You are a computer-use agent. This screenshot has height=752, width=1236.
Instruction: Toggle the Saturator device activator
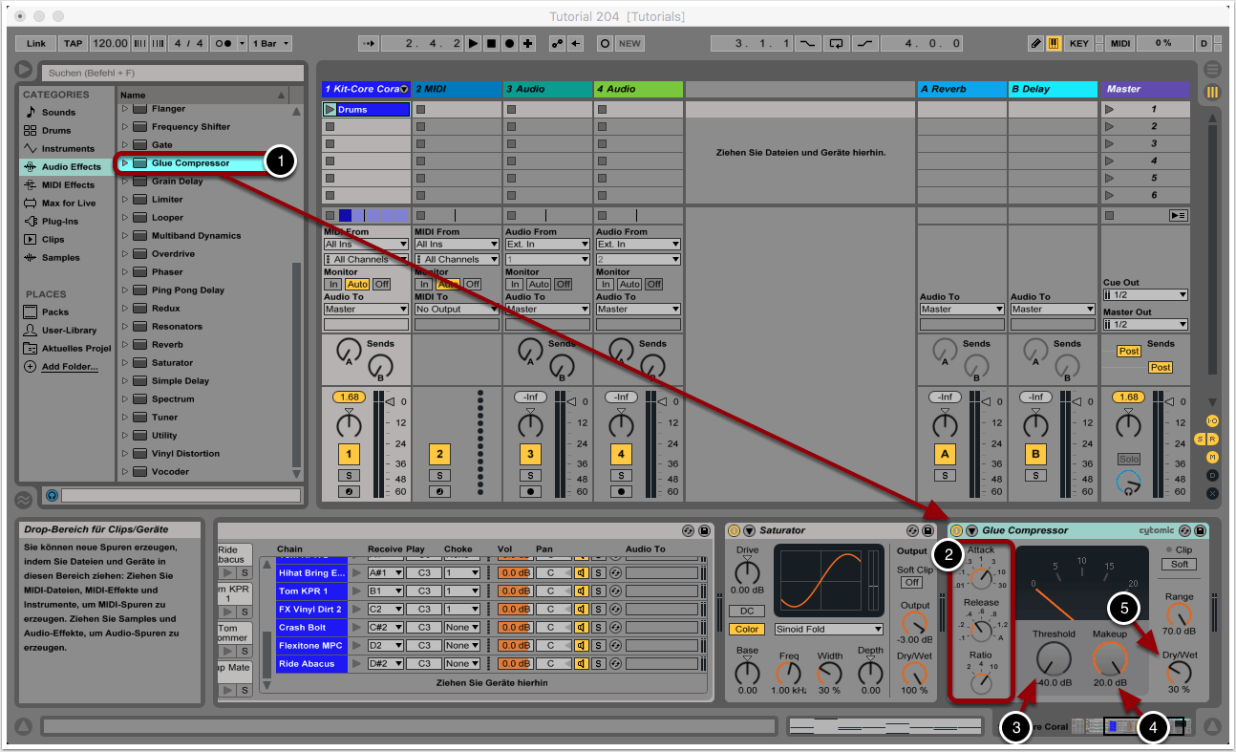pyautogui.click(x=735, y=530)
